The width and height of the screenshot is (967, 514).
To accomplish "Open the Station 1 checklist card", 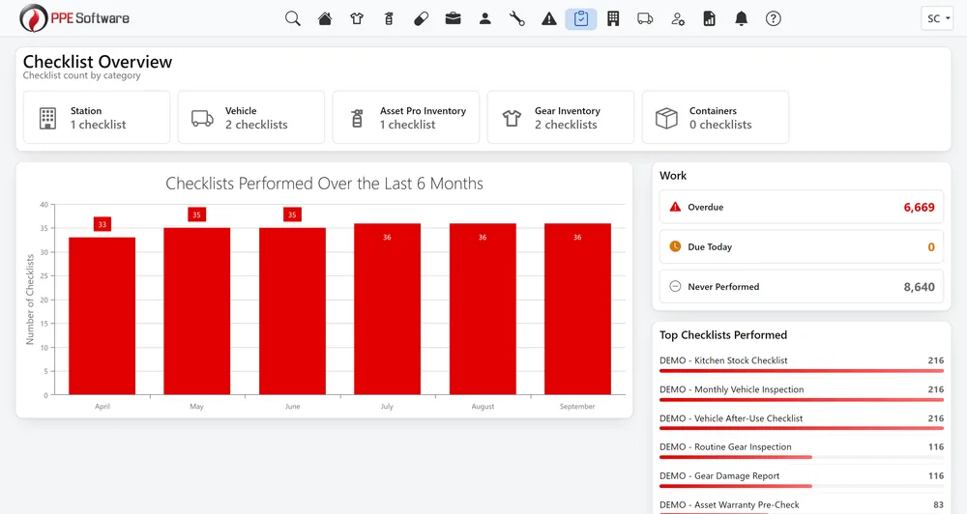I will (x=96, y=118).
